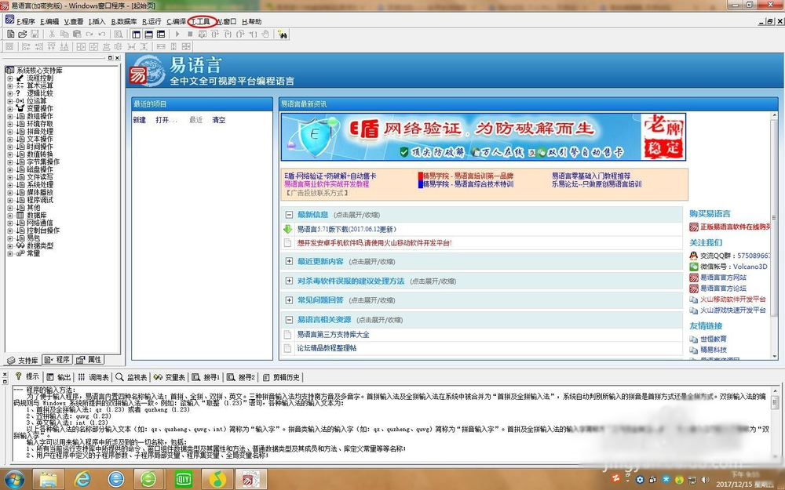785x490 pixels.
Task: Click the New file toolbar icon
Action: click(9, 34)
